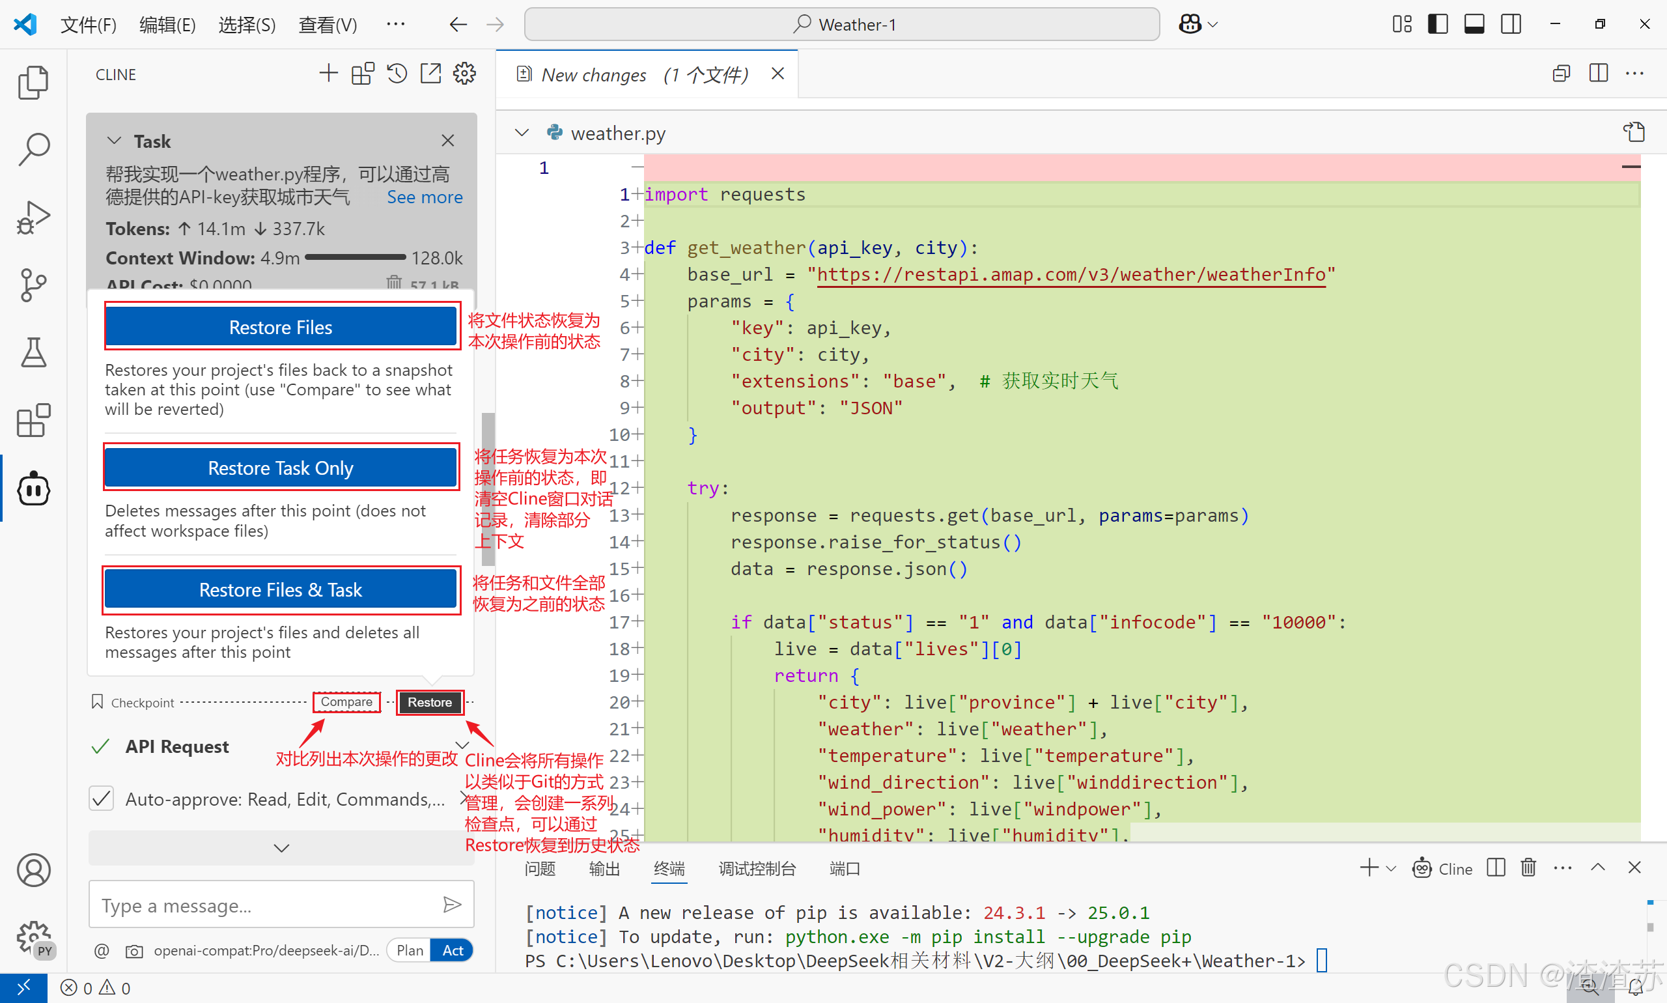The image size is (1667, 1003).
Task: Open Run and Debug view
Action: coord(33,218)
